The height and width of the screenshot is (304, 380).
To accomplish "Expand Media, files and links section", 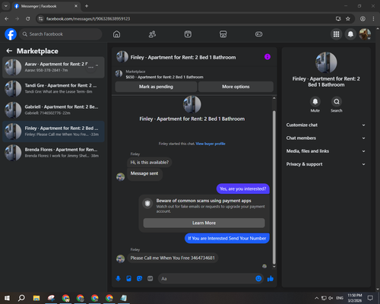I will (326, 151).
